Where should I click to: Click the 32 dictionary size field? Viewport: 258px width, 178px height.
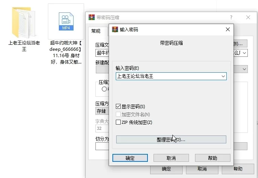pos(102,128)
